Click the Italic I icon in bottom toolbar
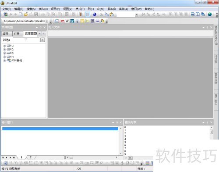 (16, 163)
